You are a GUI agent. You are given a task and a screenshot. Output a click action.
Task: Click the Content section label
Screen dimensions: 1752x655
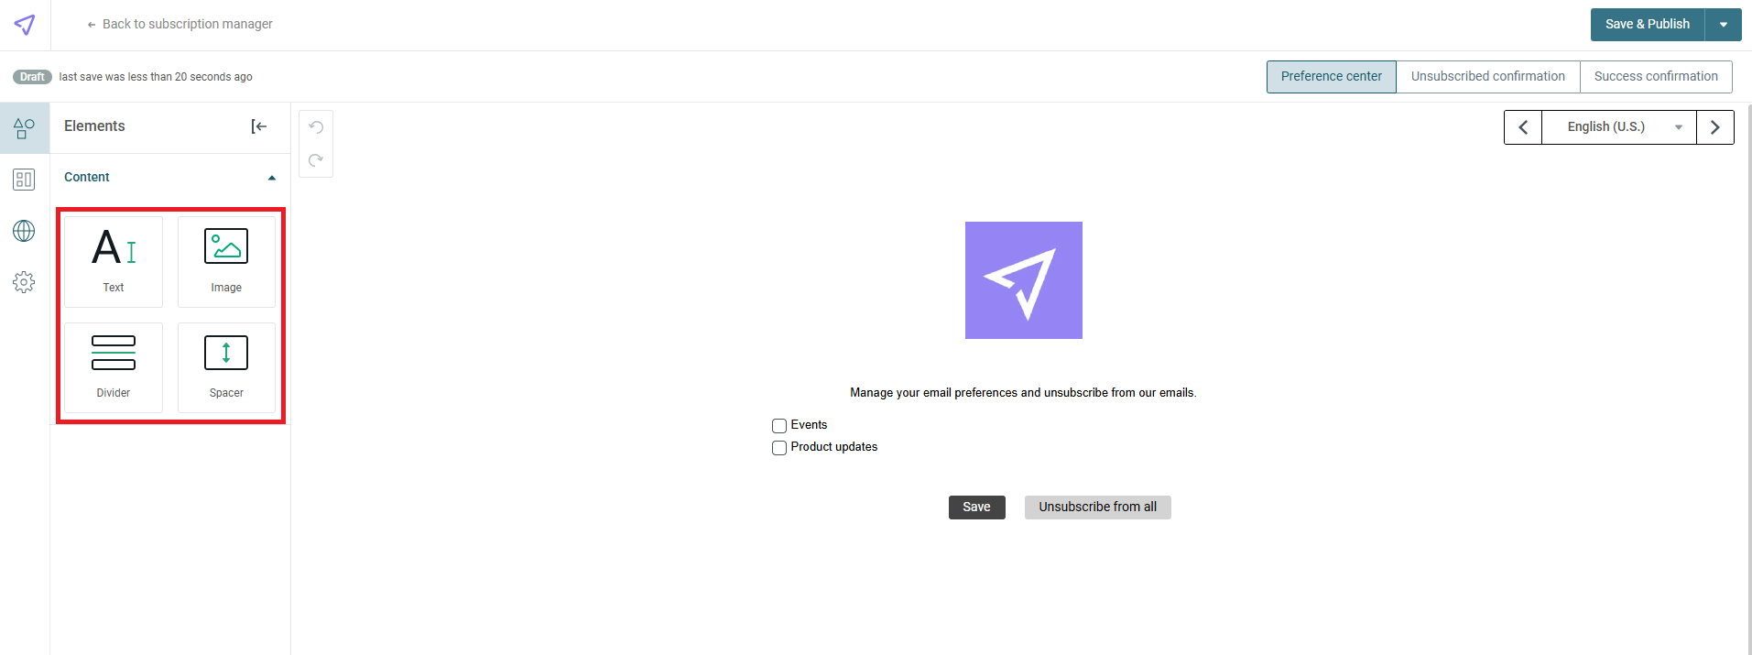pos(87,178)
